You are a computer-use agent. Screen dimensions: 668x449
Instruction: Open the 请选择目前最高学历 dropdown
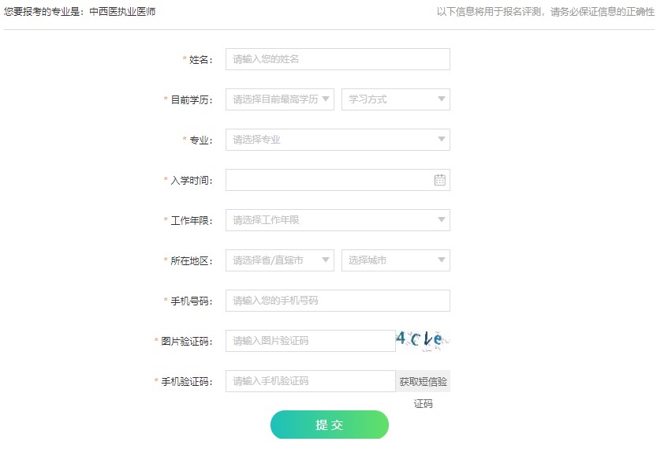coord(279,99)
